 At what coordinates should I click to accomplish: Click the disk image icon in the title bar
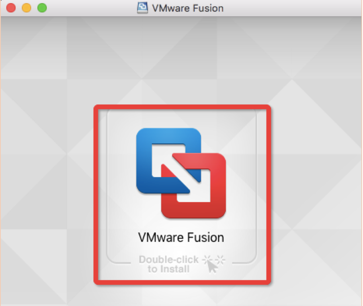[x=142, y=8]
